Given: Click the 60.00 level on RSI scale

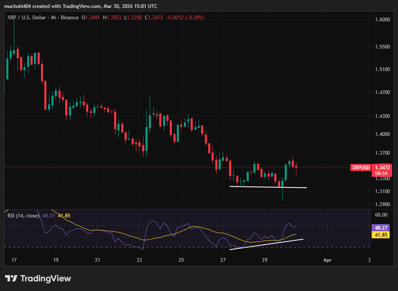Looking at the screenshot, I should click(x=381, y=215).
